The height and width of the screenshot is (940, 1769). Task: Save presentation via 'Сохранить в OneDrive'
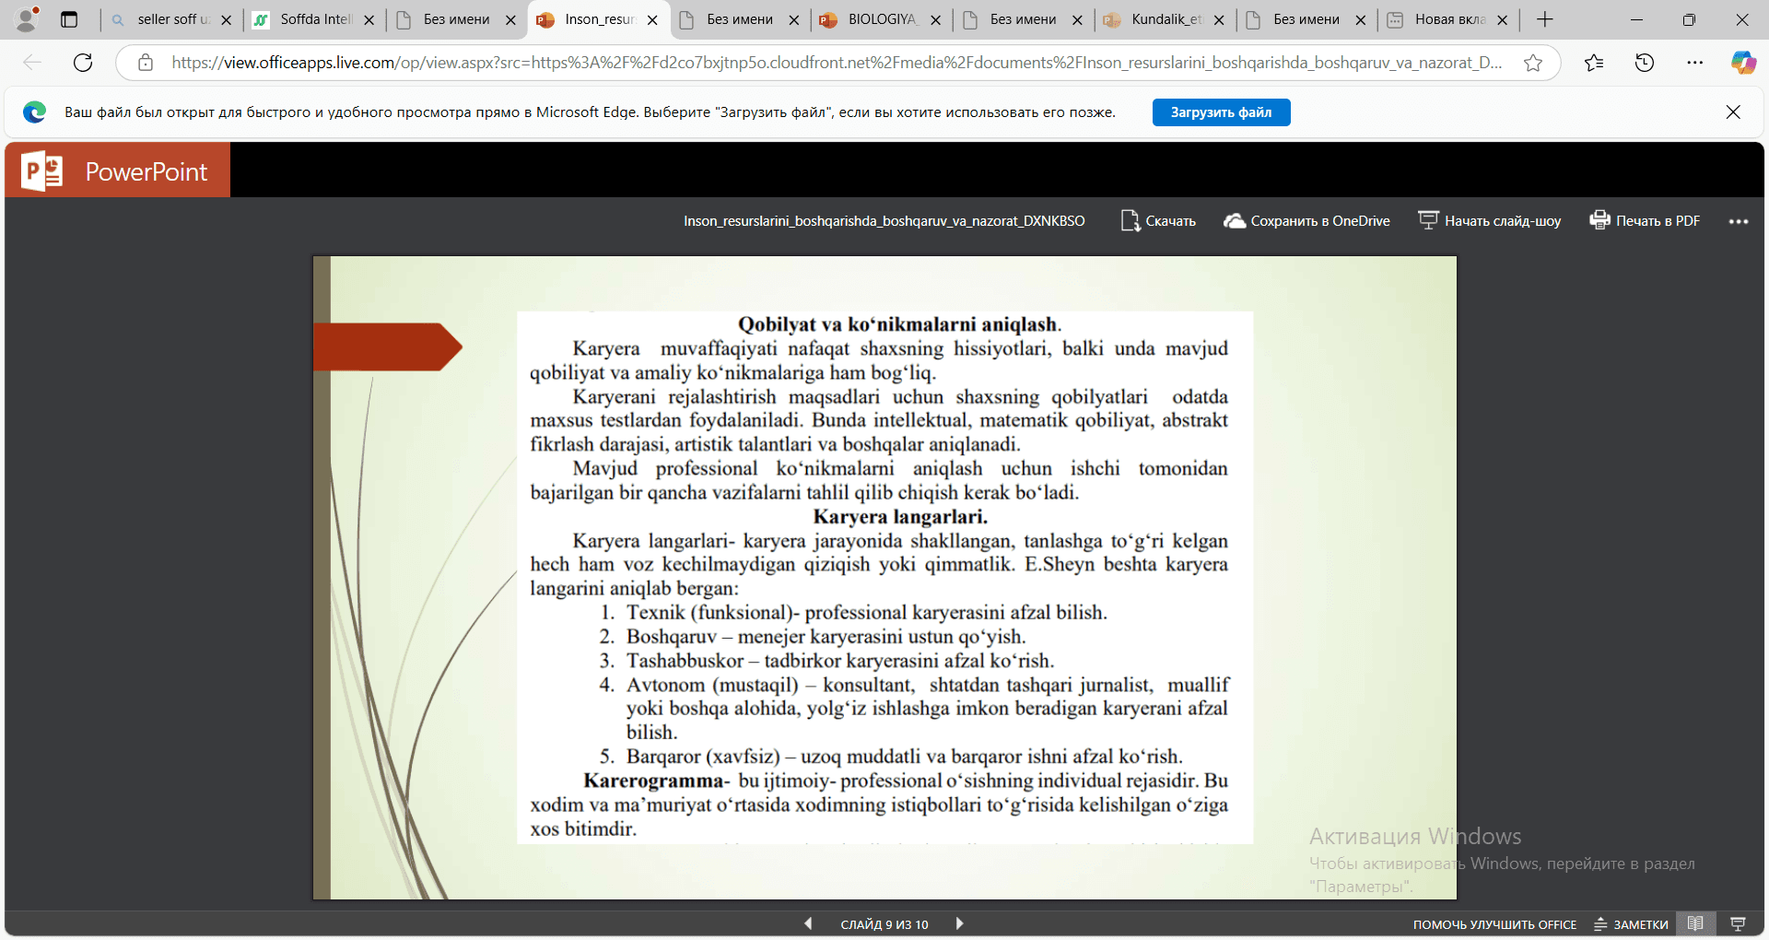1306,221
